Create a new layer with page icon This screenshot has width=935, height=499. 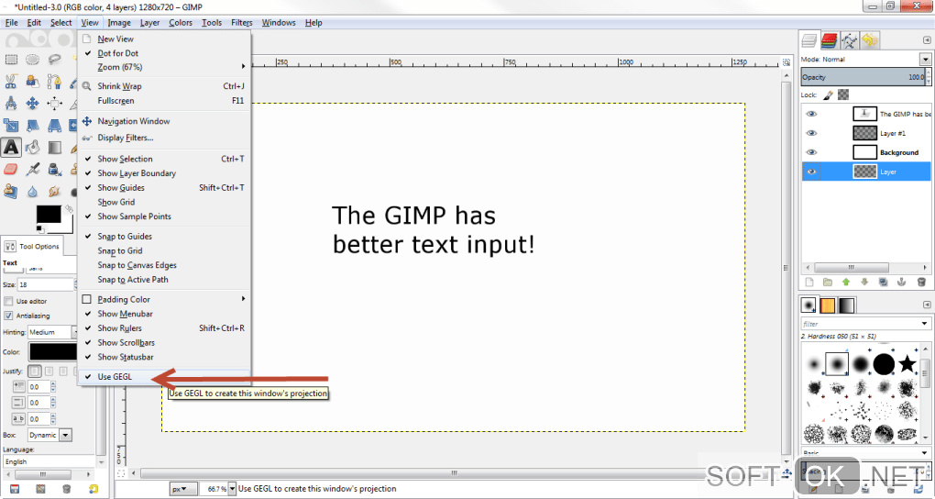pos(809,282)
